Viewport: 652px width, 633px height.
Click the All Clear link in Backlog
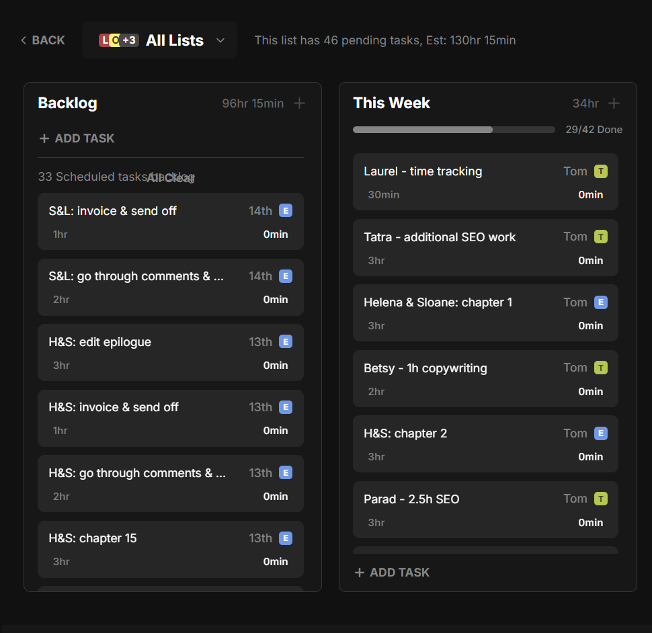[171, 177]
